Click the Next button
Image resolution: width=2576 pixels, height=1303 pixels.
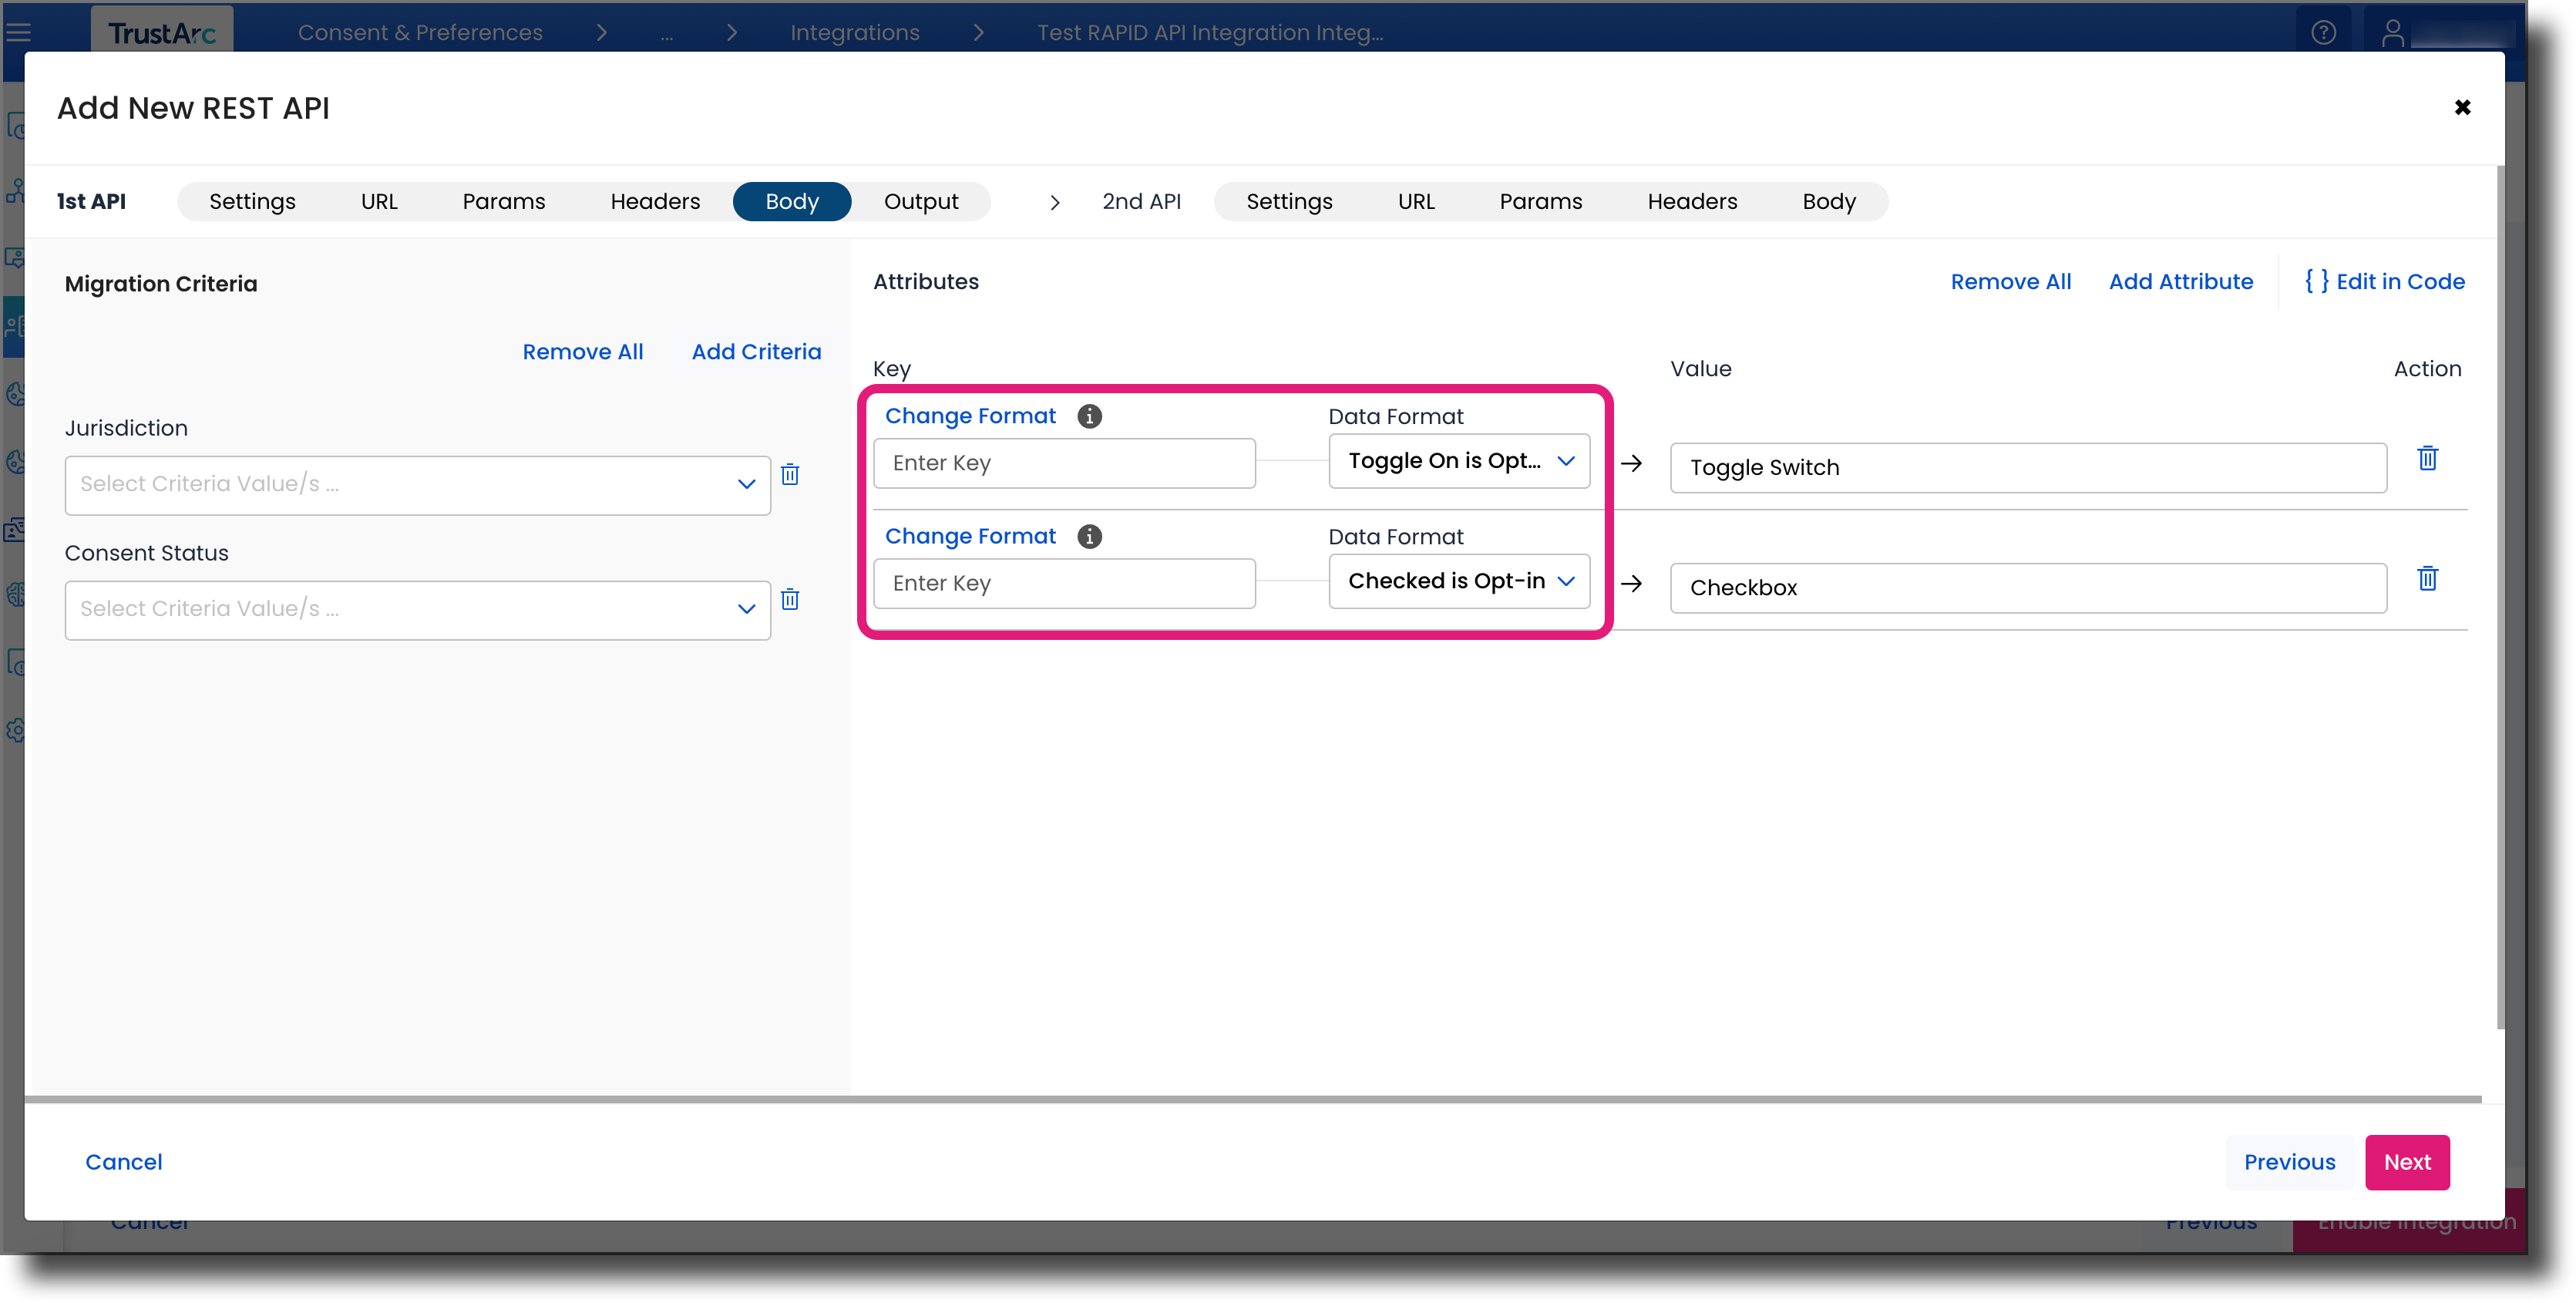point(2406,1162)
